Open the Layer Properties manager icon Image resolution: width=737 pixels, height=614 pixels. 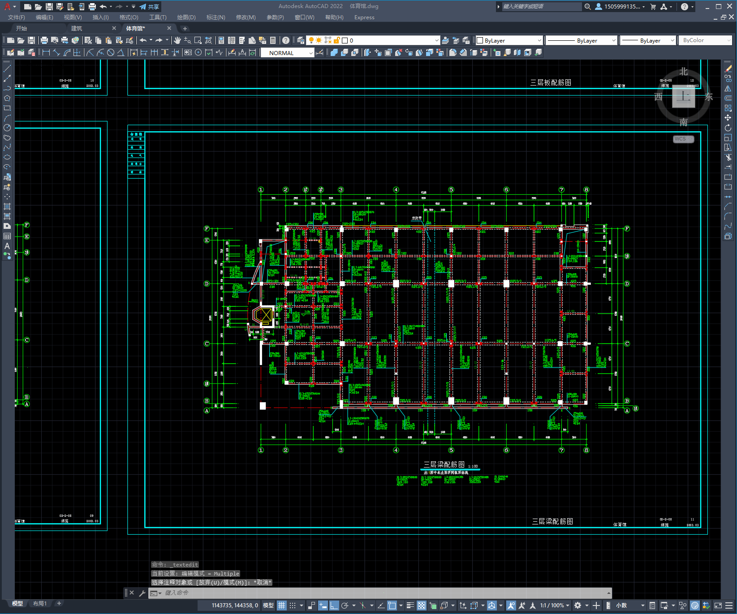[x=301, y=40]
